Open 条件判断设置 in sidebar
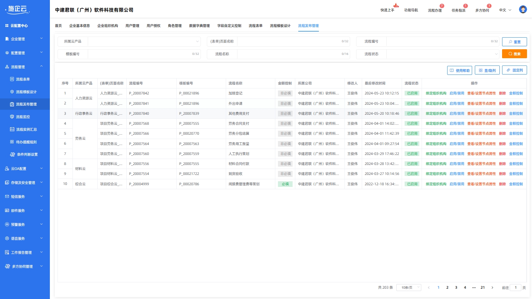532x299 pixels. pos(27,154)
